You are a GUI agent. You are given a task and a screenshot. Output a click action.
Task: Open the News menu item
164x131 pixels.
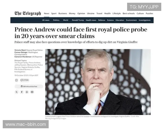click(46, 13)
